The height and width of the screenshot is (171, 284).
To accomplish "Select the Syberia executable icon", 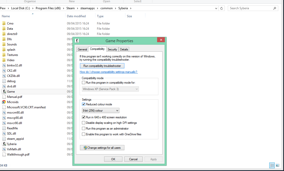I will click(x=4, y=144).
